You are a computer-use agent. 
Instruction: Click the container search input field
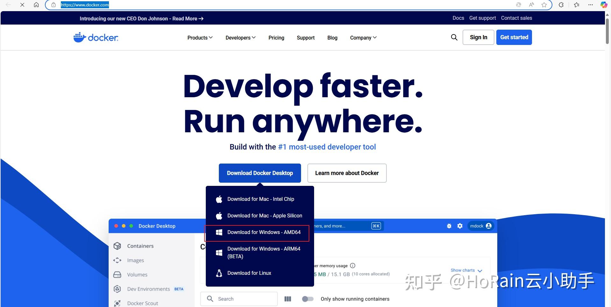tap(242, 299)
